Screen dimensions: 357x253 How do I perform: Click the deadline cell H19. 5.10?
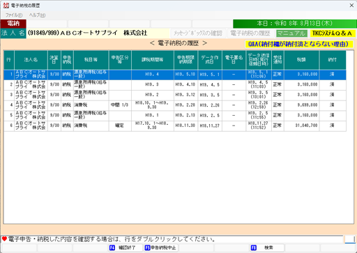185,75
